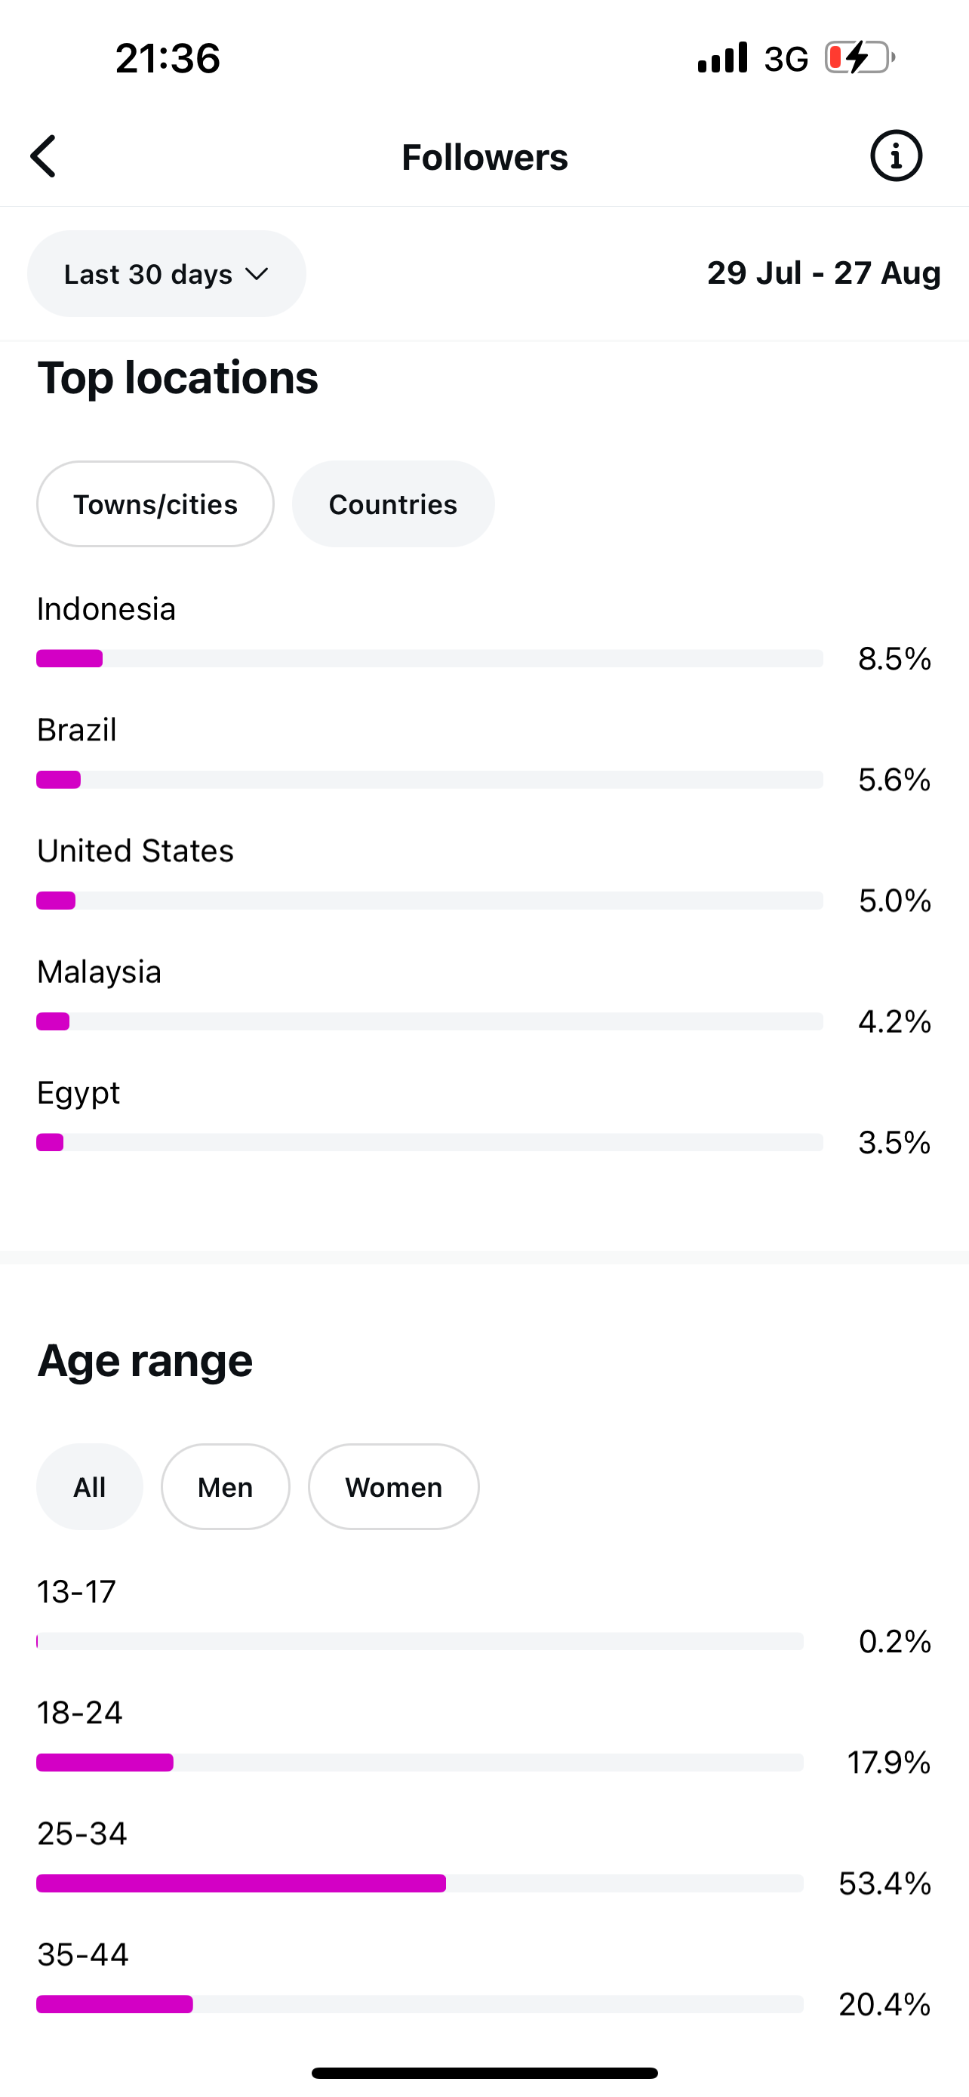Tap the battery charging icon
969x2097 pixels.
pyautogui.click(x=859, y=58)
